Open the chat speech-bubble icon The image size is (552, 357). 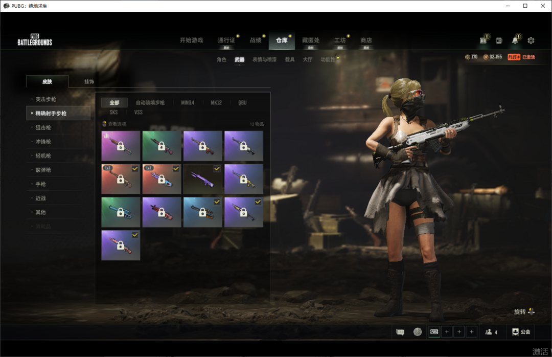point(400,332)
